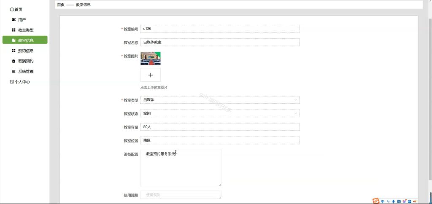The image size is (432, 204).
Task: Click the 使用规则 text area
Action: point(181,195)
